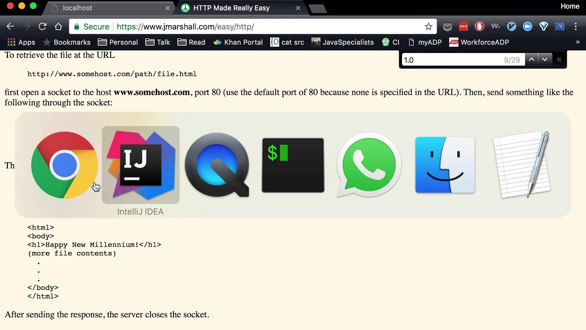Click the address bar URL
586x330 pixels.
[185, 27]
